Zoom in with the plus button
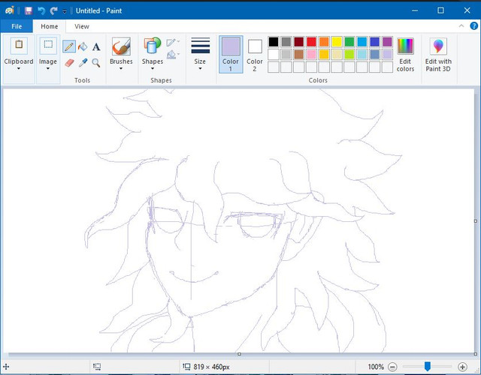 462,367
